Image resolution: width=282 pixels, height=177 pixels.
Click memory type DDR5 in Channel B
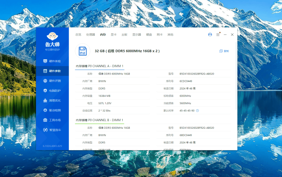(x=102, y=142)
